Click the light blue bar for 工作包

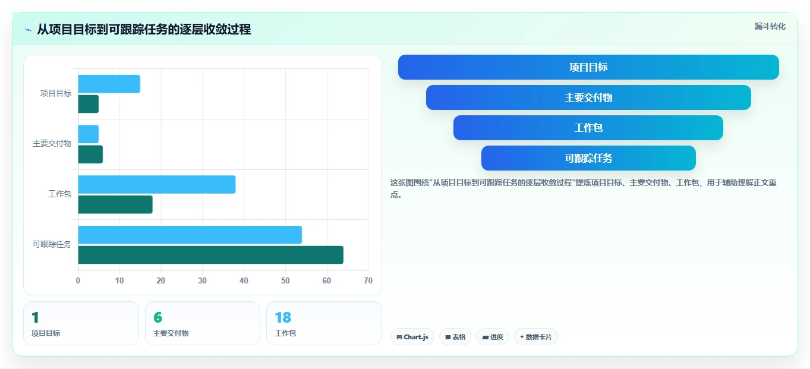(157, 184)
